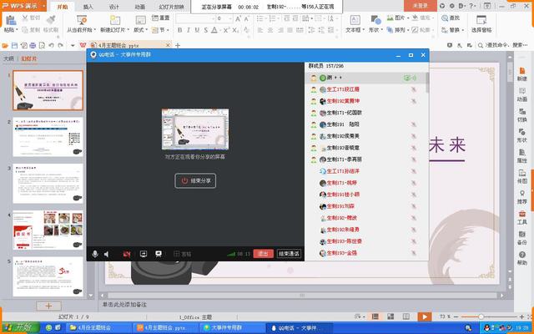Click the screen share icon in call toolbar

[144, 253]
